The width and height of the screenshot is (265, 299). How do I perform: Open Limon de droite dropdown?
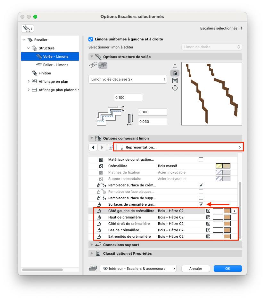click(x=212, y=47)
